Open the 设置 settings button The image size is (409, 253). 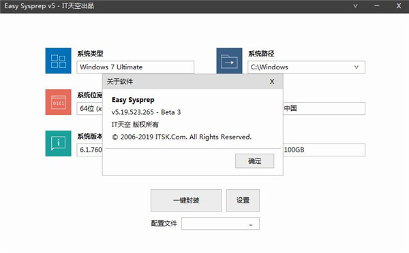coord(243,200)
